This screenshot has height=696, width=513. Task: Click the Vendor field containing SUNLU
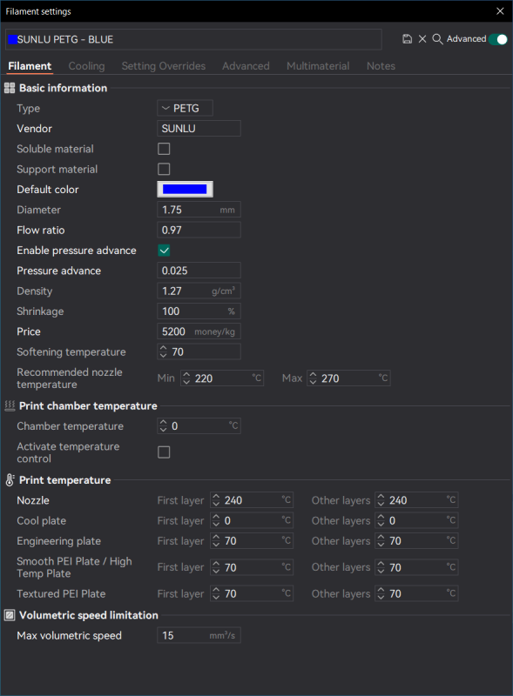point(199,129)
